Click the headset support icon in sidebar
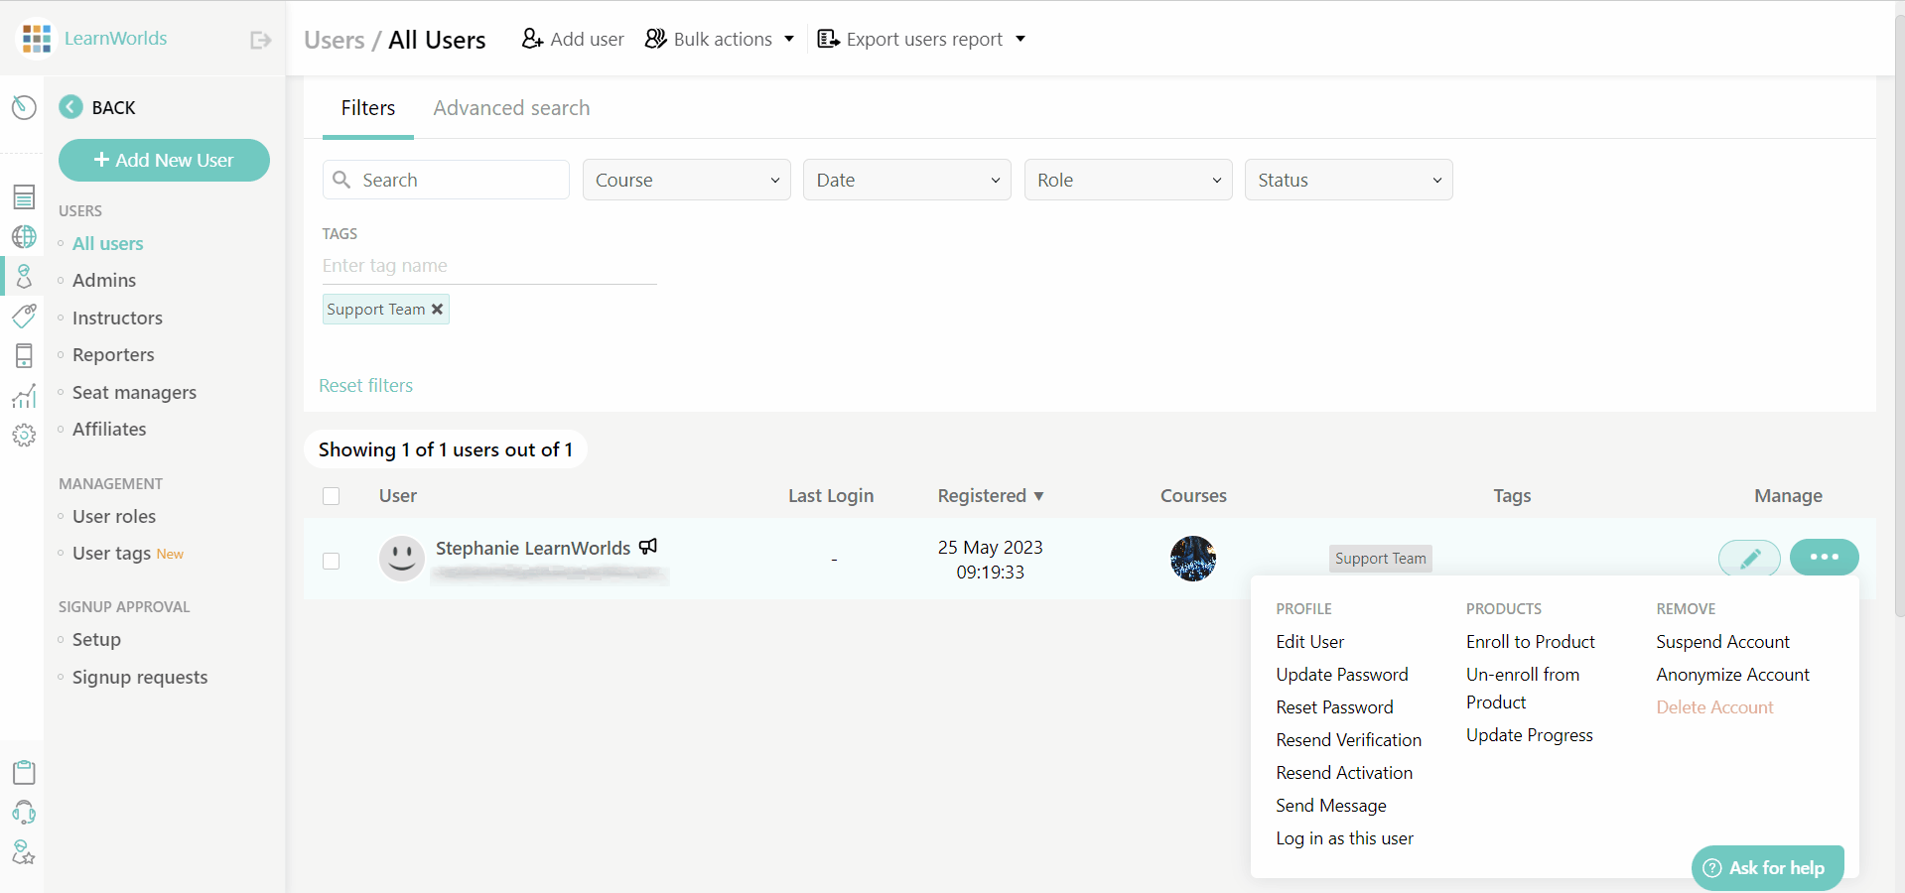The image size is (1905, 893). [x=24, y=813]
